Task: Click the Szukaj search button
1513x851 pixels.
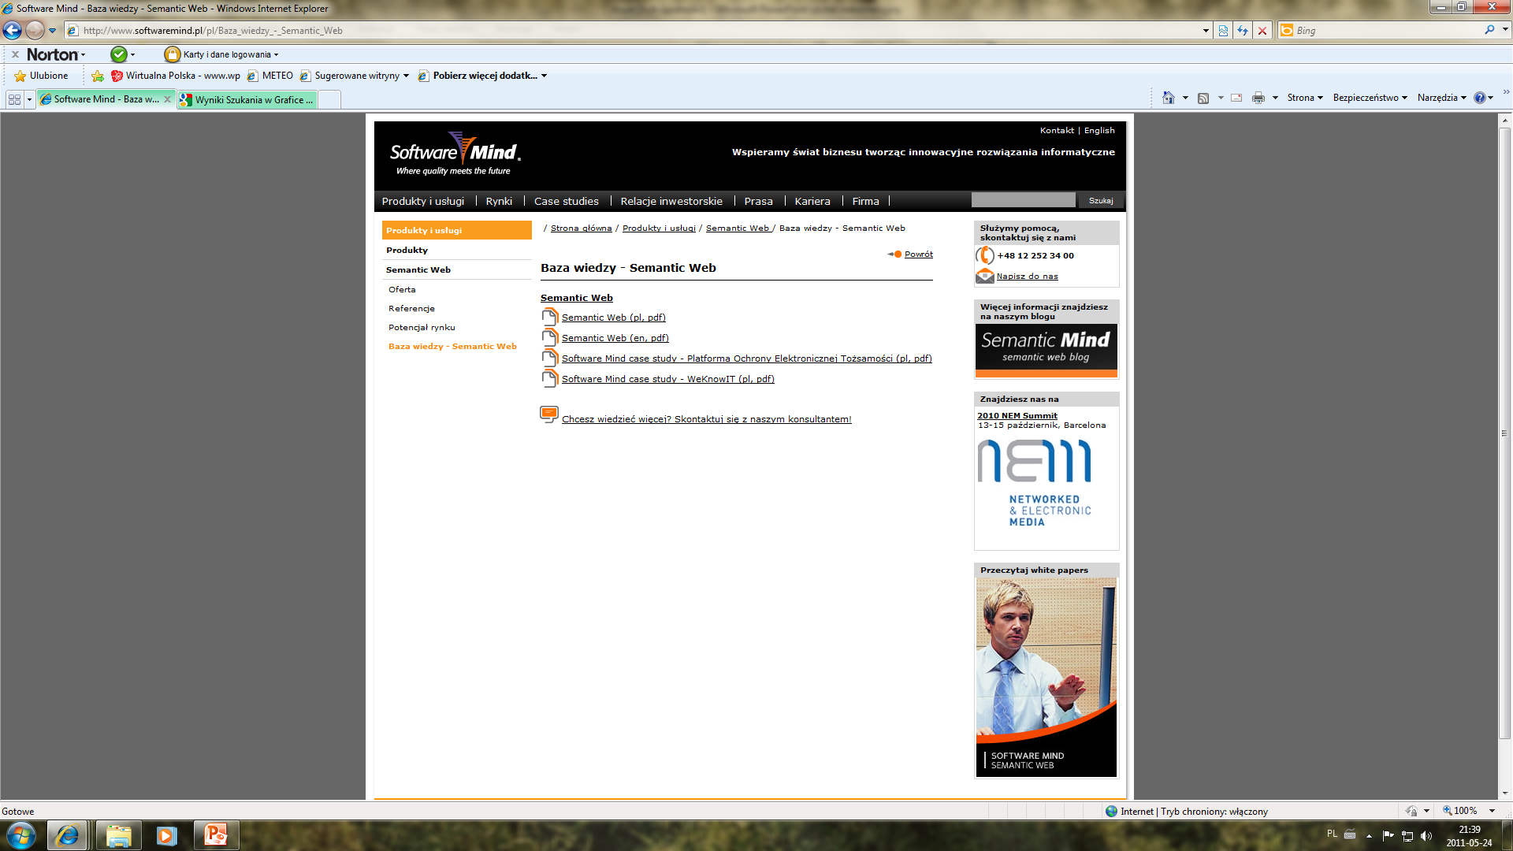Action: click(1101, 200)
